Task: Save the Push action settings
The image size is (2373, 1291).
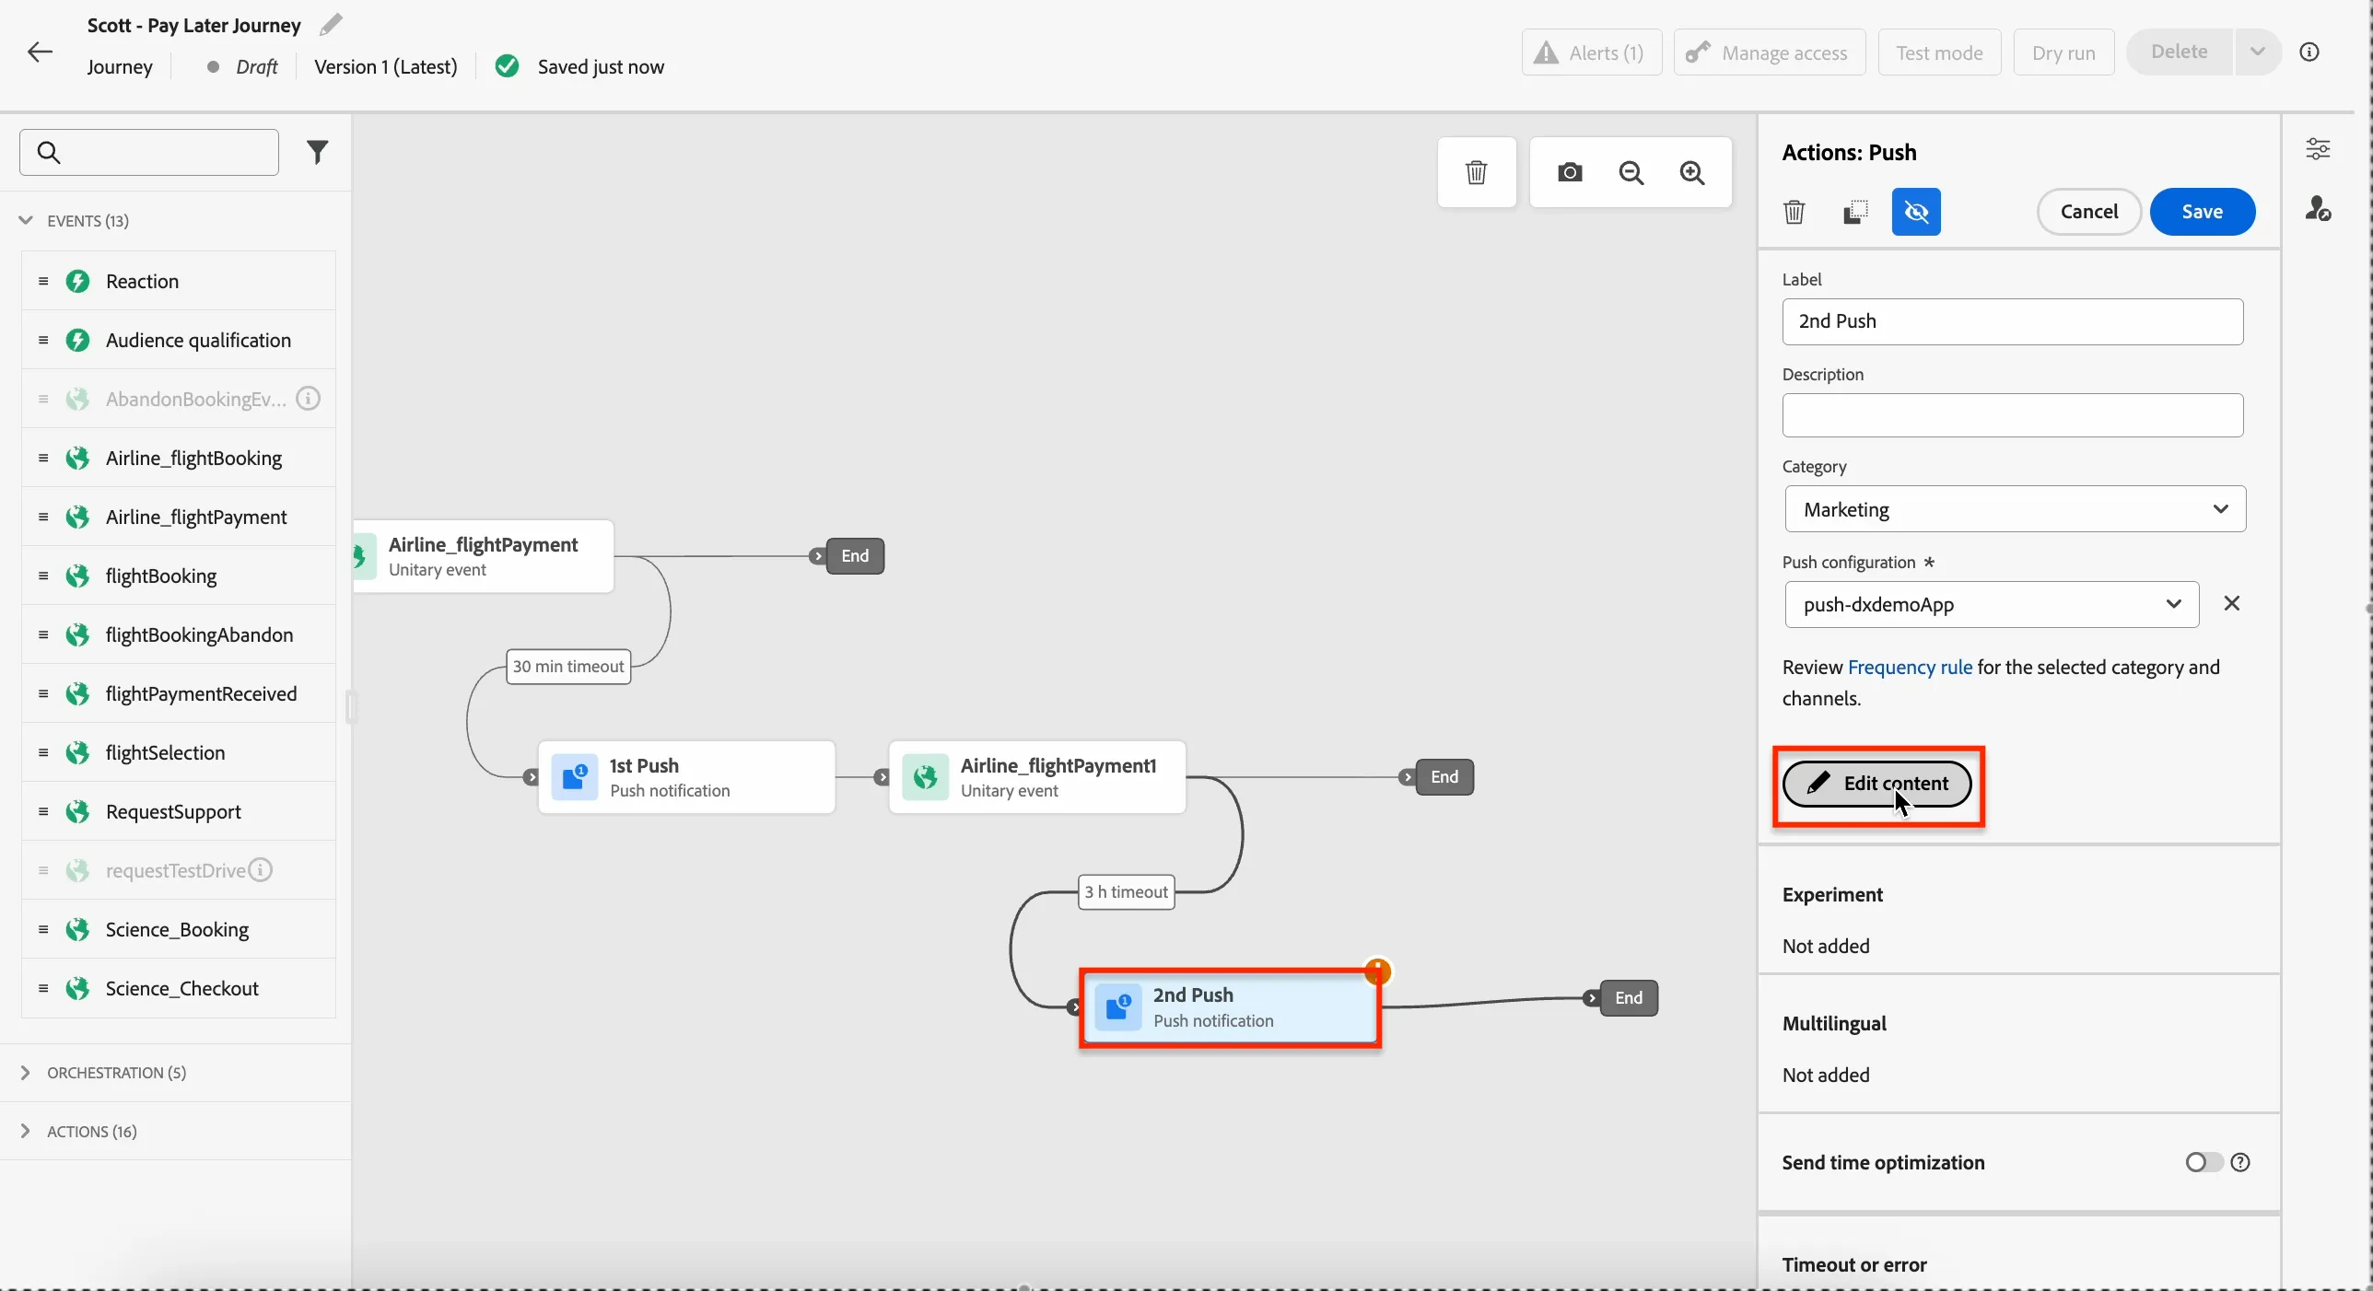Action: tap(2202, 212)
